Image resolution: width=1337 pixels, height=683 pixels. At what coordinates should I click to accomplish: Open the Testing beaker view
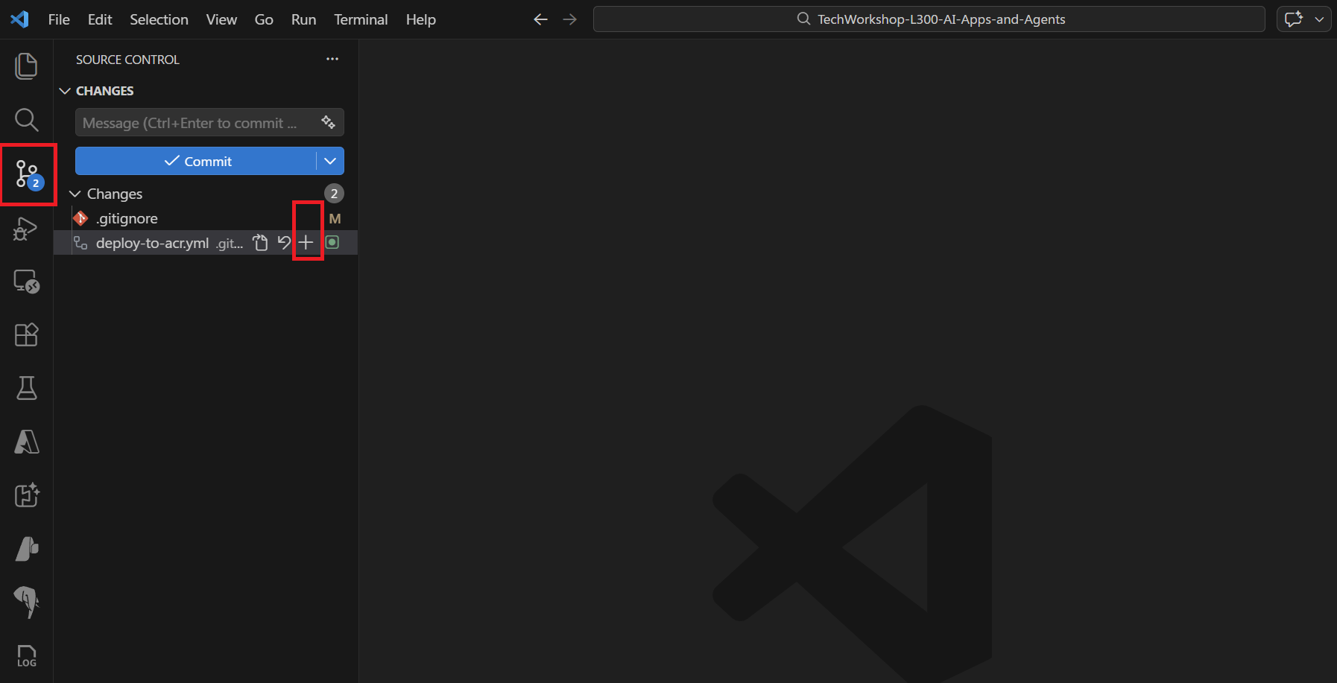coord(26,388)
